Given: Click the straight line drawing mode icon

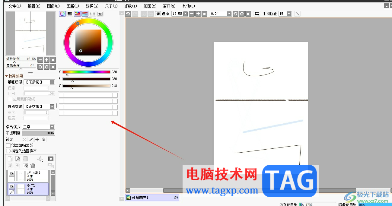Looking at the screenshot, I should [x=297, y=14].
